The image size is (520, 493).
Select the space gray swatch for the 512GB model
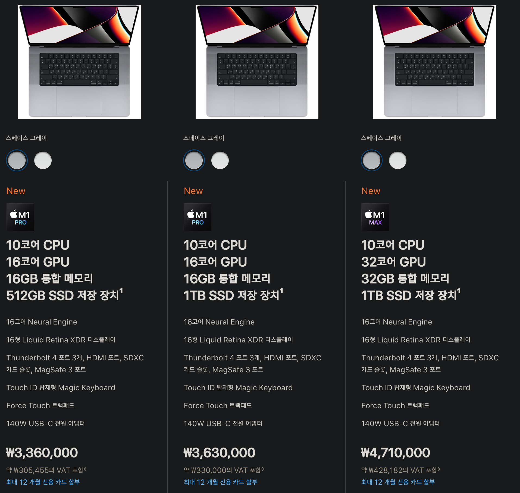click(x=17, y=160)
